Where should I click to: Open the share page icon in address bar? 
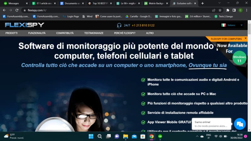214,10
